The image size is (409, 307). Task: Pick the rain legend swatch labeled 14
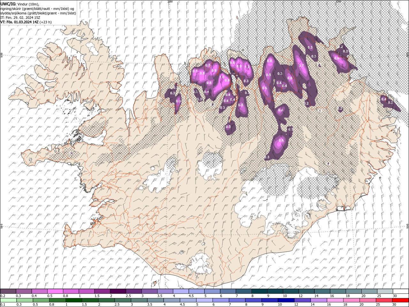click(319, 300)
